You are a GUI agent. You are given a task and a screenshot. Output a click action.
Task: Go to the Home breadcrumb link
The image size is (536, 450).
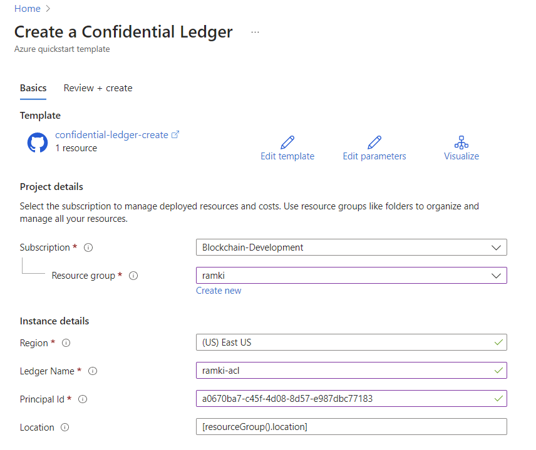[28, 9]
